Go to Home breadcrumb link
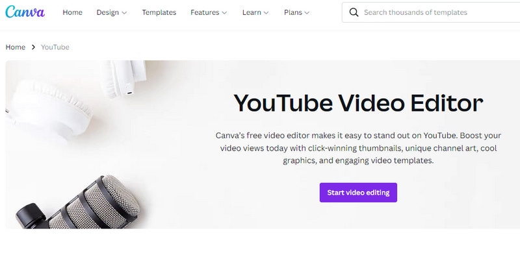This screenshot has height=270, width=520. click(x=15, y=47)
